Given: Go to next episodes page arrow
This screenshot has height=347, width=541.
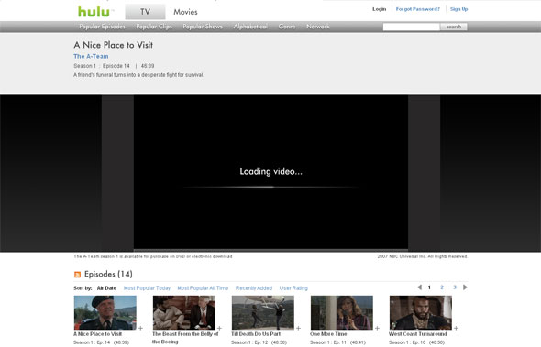Looking at the screenshot, I should (465, 287).
